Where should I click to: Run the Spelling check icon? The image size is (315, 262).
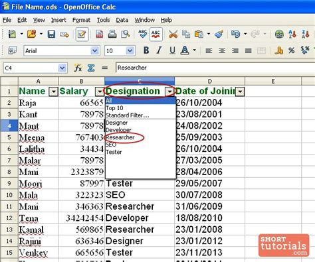coord(143,34)
